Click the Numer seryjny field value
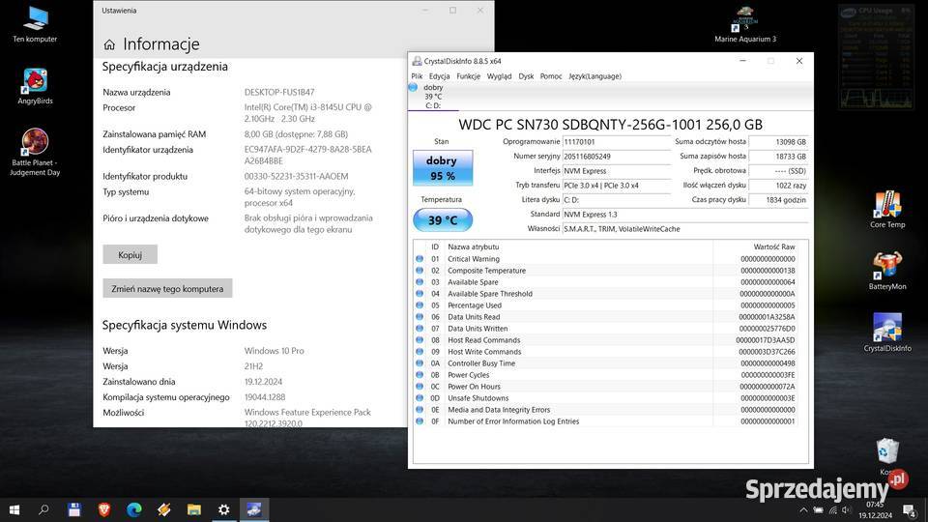928x522 pixels. point(616,157)
